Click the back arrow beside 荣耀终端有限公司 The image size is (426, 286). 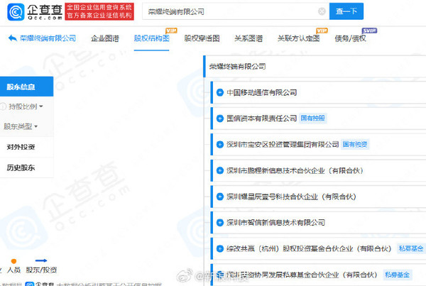coord(12,38)
